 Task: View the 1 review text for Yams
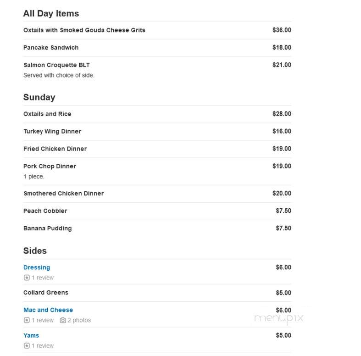click(x=43, y=345)
